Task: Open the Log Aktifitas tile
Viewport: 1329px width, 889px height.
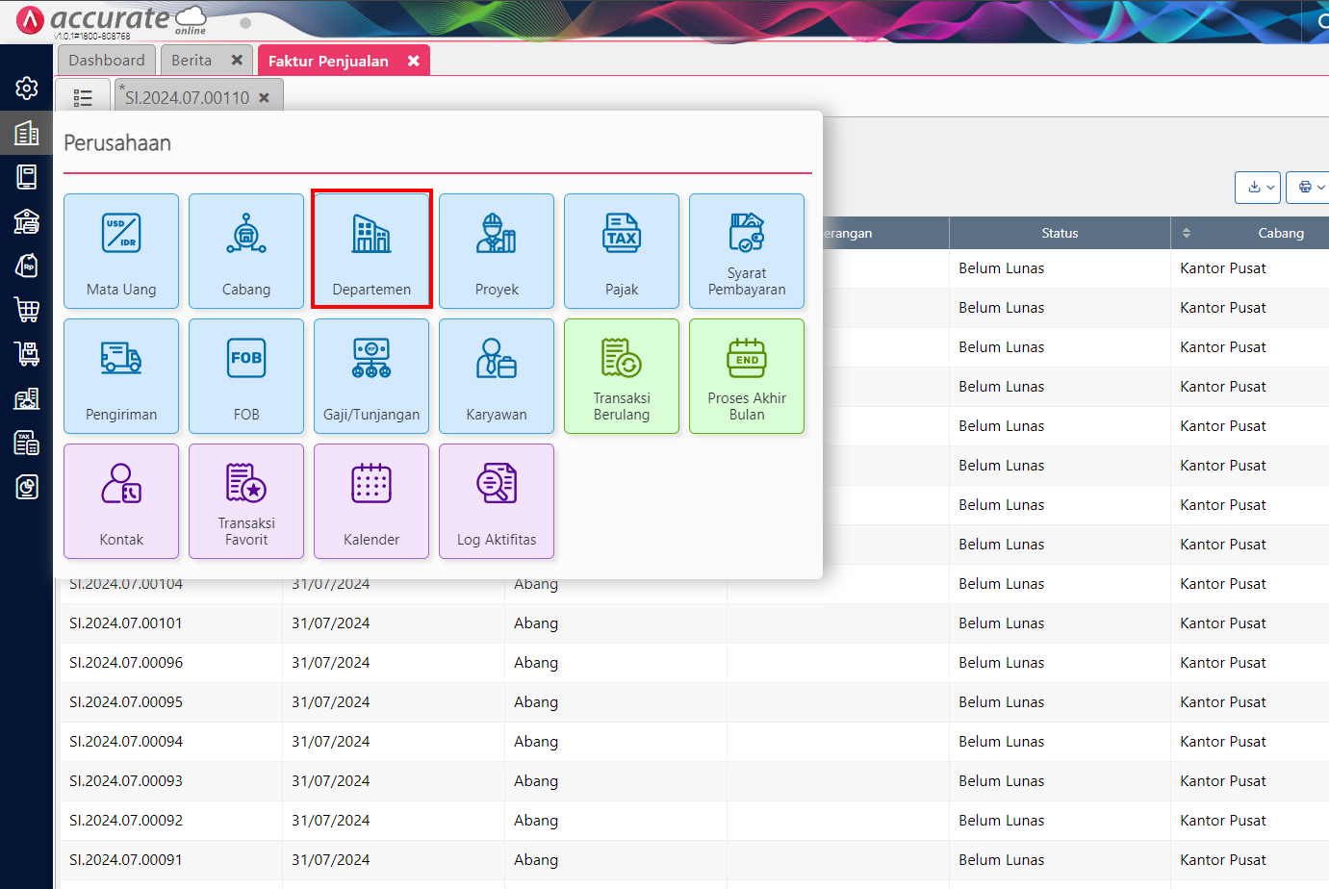Action: (497, 500)
